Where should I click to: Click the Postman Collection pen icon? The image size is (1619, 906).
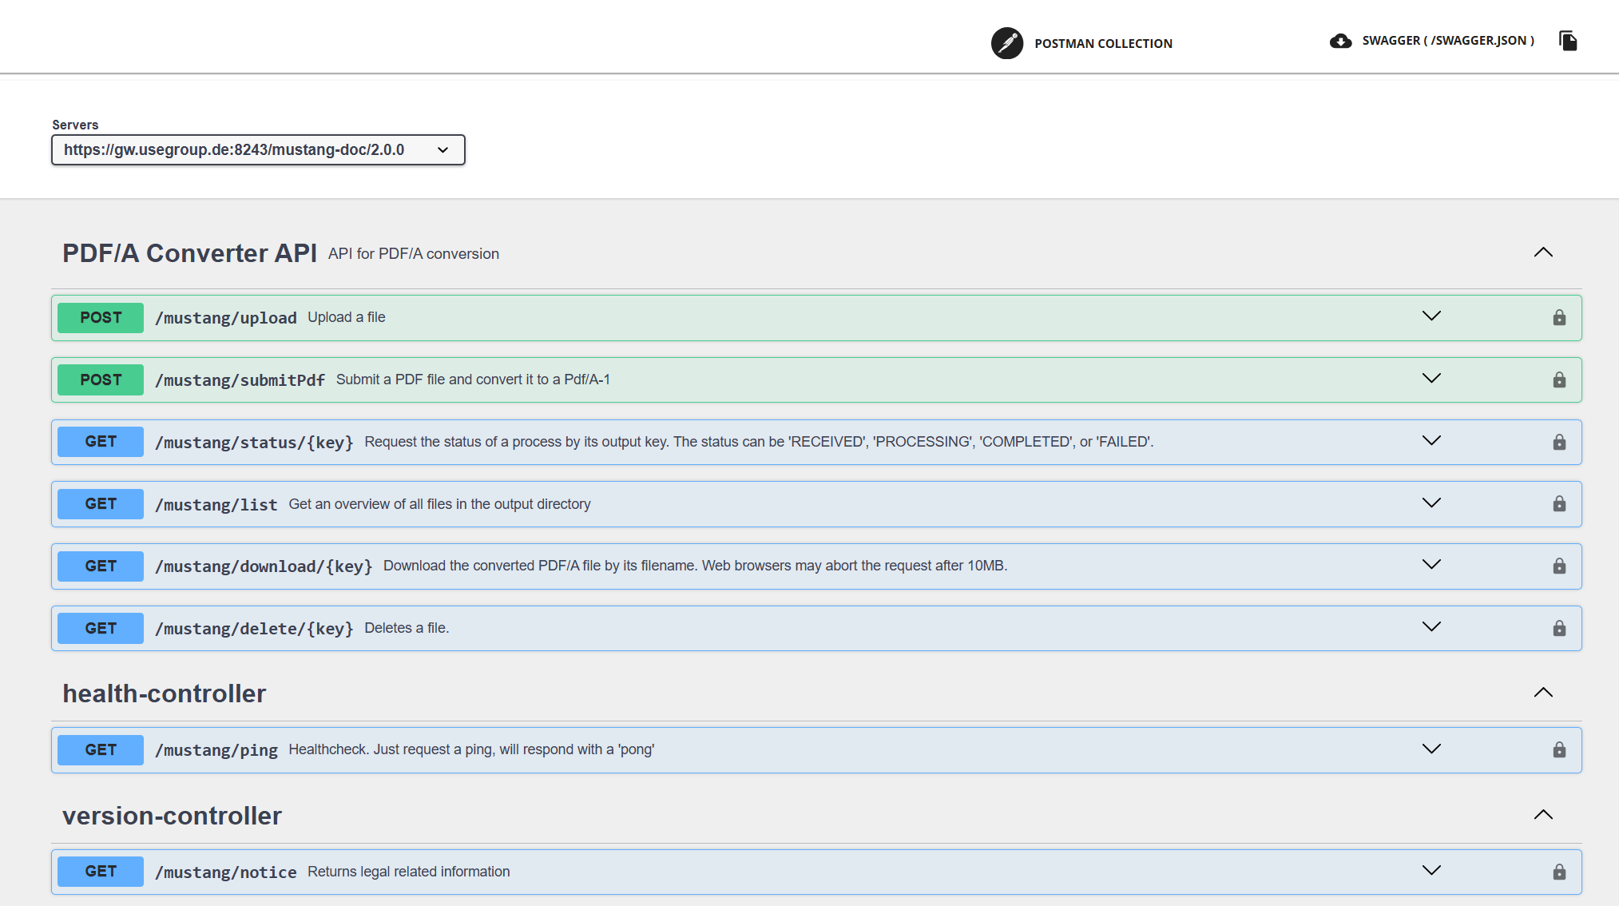pos(1007,43)
